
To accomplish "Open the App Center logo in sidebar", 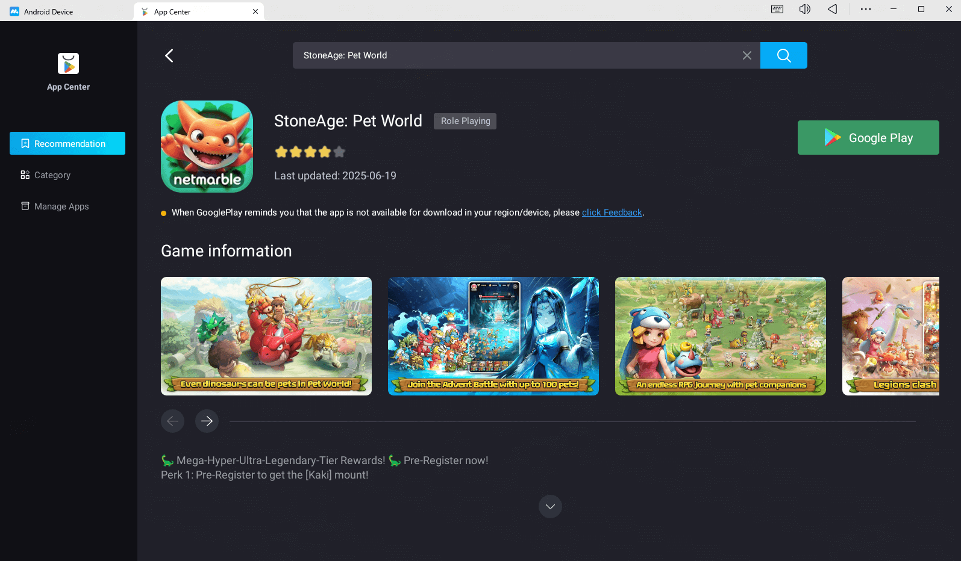I will click(68, 64).
